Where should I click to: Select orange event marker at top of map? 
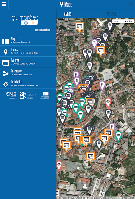pos(80,27)
